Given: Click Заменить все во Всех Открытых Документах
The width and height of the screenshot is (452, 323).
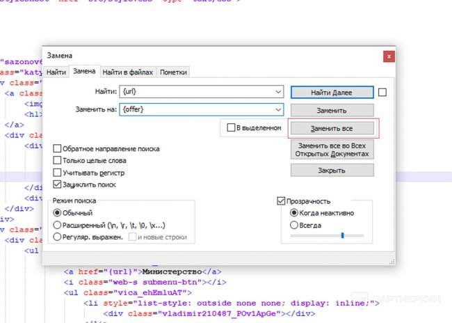Looking at the screenshot, I should [x=332, y=149].
